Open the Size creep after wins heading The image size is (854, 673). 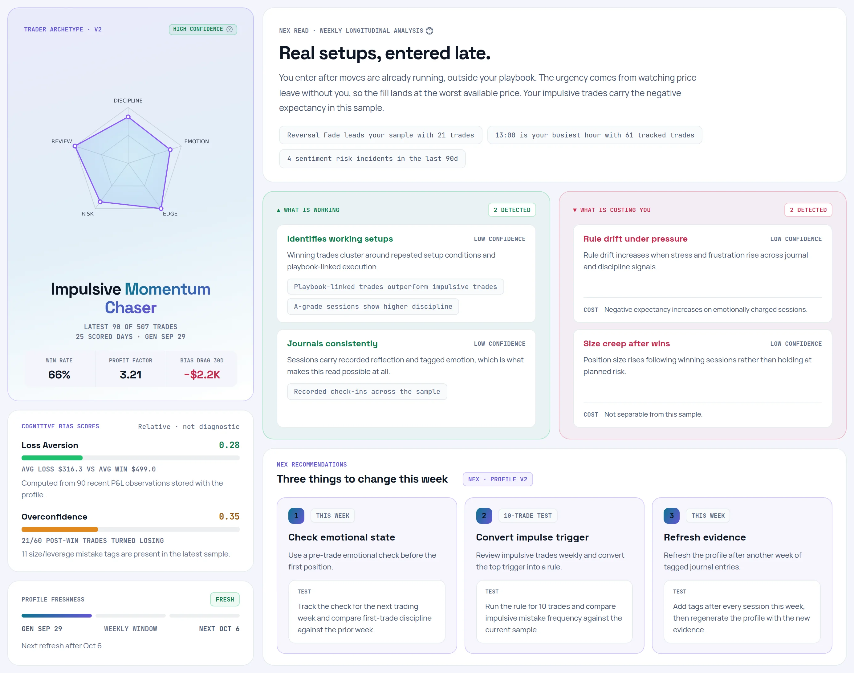pyautogui.click(x=626, y=344)
